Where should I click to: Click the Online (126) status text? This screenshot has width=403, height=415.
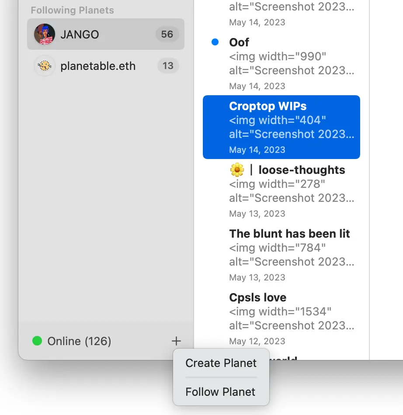point(79,341)
